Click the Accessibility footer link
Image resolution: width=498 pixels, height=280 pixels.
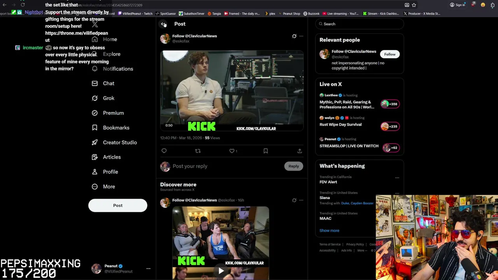click(328, 251)
